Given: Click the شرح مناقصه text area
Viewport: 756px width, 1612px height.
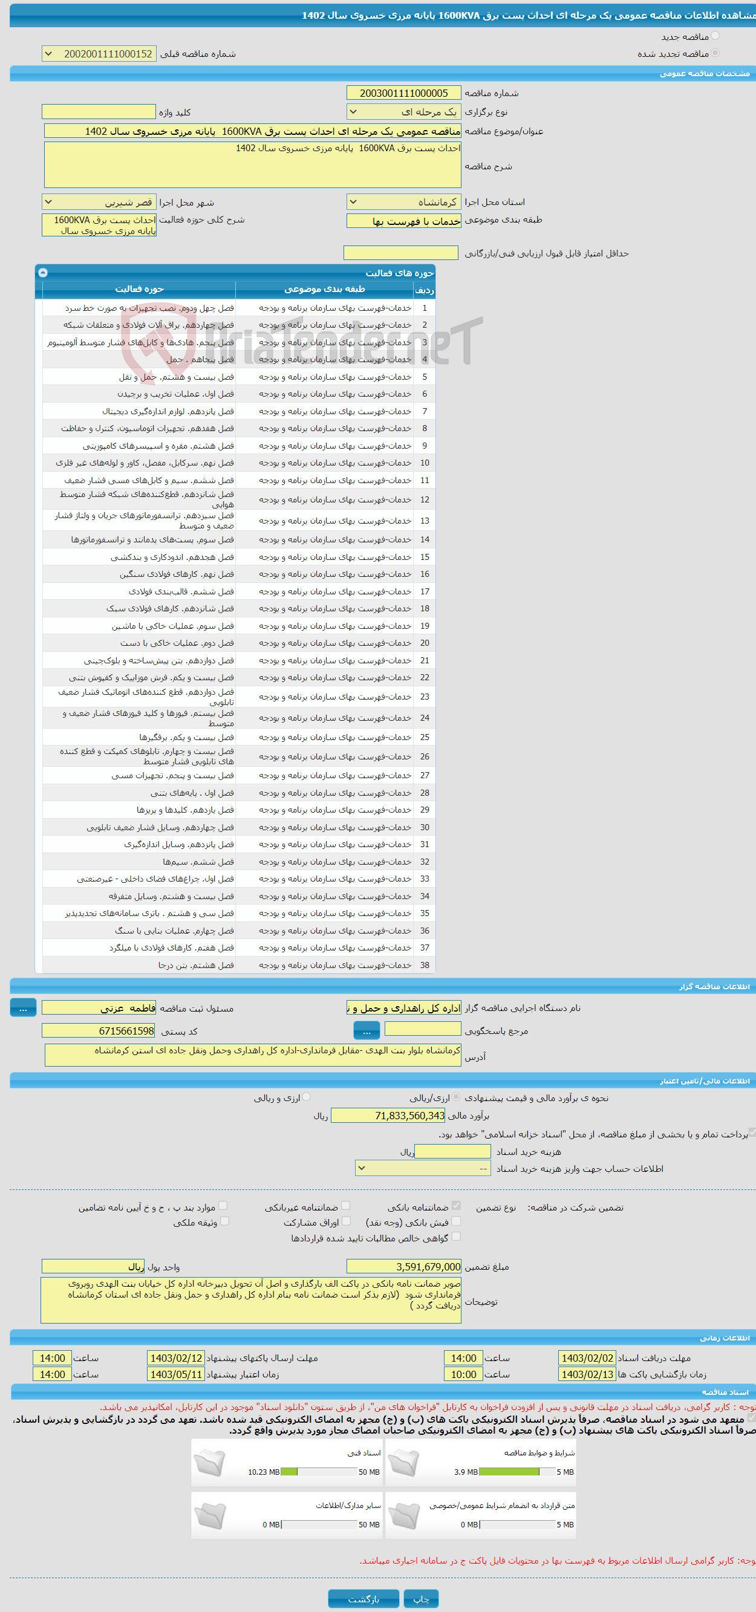Looking at the screenshot, I should tap(252, 164).
